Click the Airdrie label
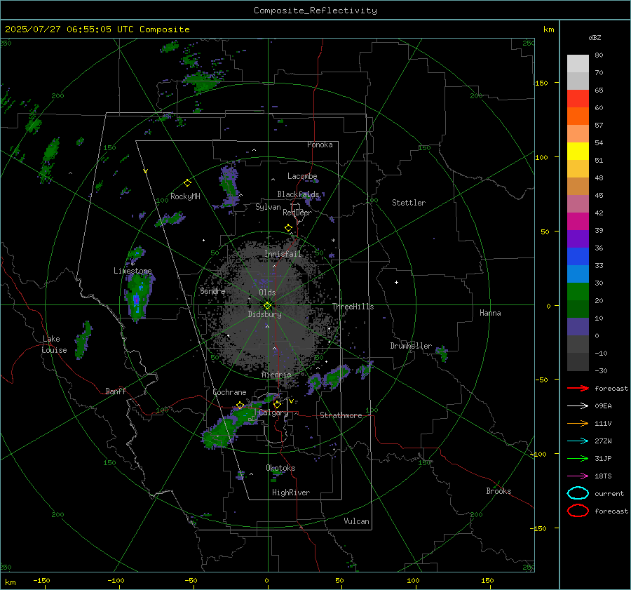 [276, 375]
